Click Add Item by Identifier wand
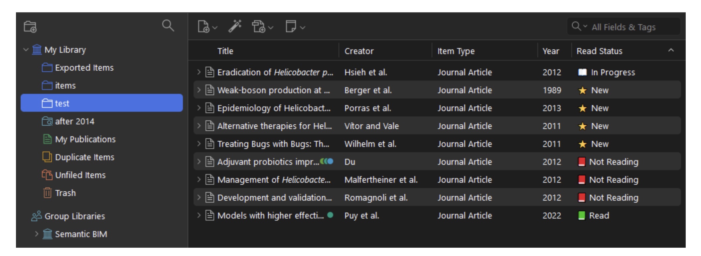This screenshot has height=256, width=701. click(x=235, y=26)
